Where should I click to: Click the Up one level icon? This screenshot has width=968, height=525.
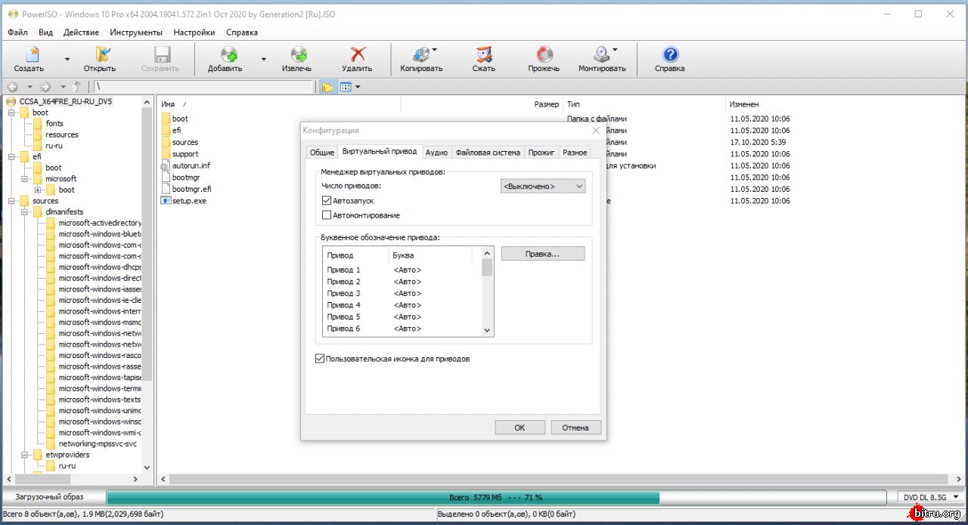click(x=77, y=87)
